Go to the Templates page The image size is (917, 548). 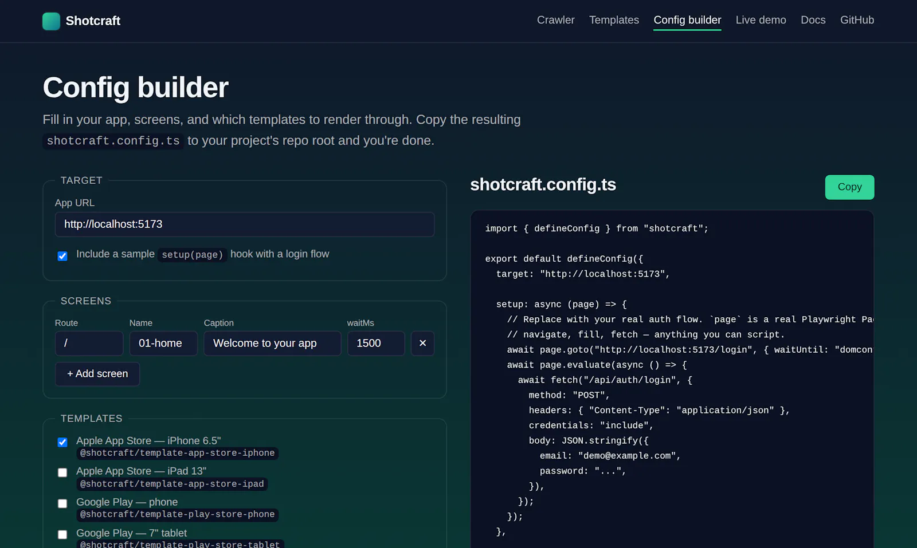click(614, 20)
